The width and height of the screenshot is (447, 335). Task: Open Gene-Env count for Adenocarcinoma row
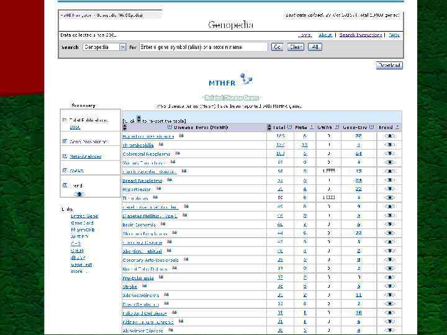pyautogui.click(x=359, y=295)
